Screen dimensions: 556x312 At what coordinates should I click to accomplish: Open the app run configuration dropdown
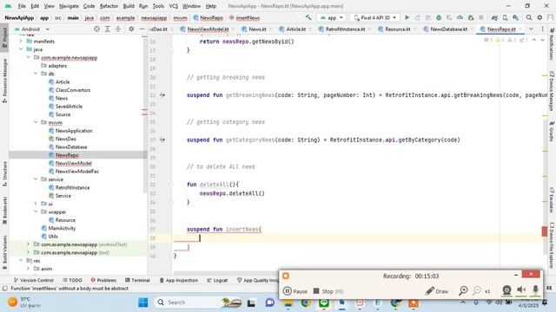[331, 17]
